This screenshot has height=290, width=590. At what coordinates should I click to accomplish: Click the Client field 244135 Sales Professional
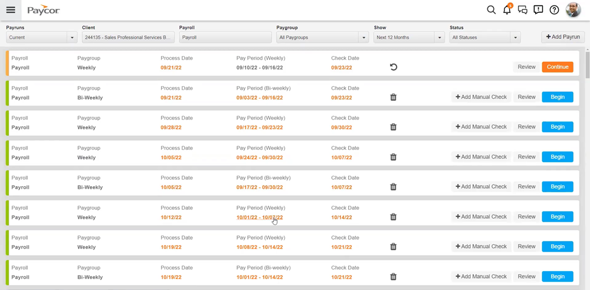coord(128,38)
